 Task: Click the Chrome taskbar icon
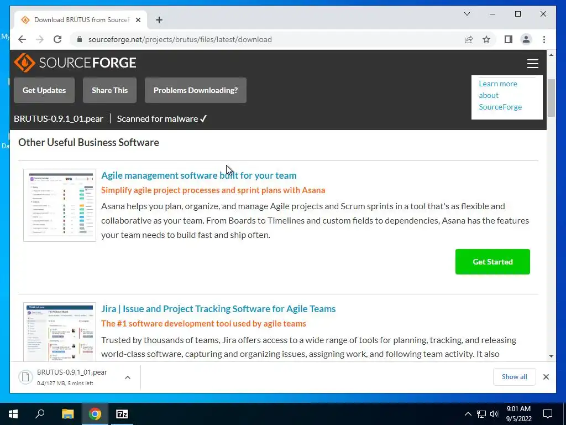(95, 414)
